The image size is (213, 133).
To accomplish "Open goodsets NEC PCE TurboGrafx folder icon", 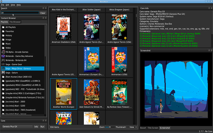I will pyautogui.click(x=3, y=89).
